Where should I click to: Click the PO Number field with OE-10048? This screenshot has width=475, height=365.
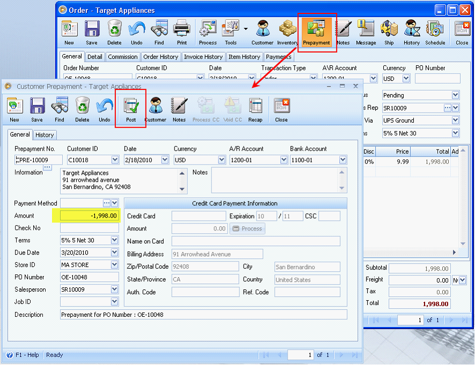[x=90, y=277]
